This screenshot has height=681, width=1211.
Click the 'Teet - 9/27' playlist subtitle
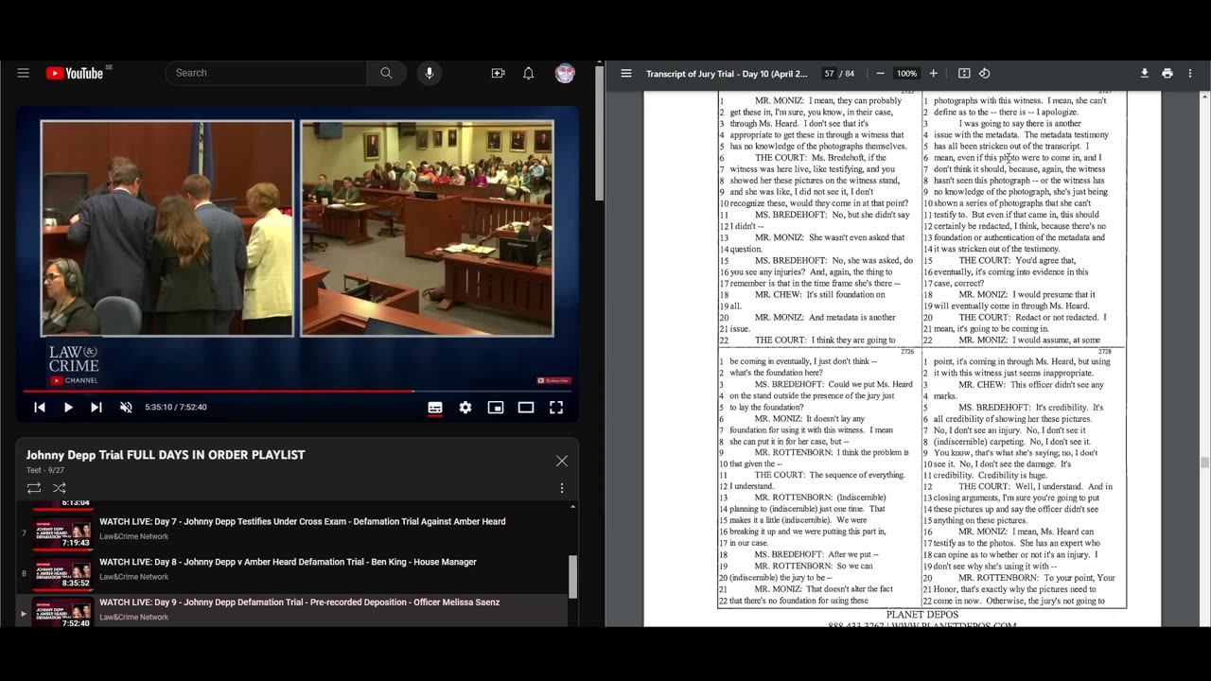pos(45,470)
